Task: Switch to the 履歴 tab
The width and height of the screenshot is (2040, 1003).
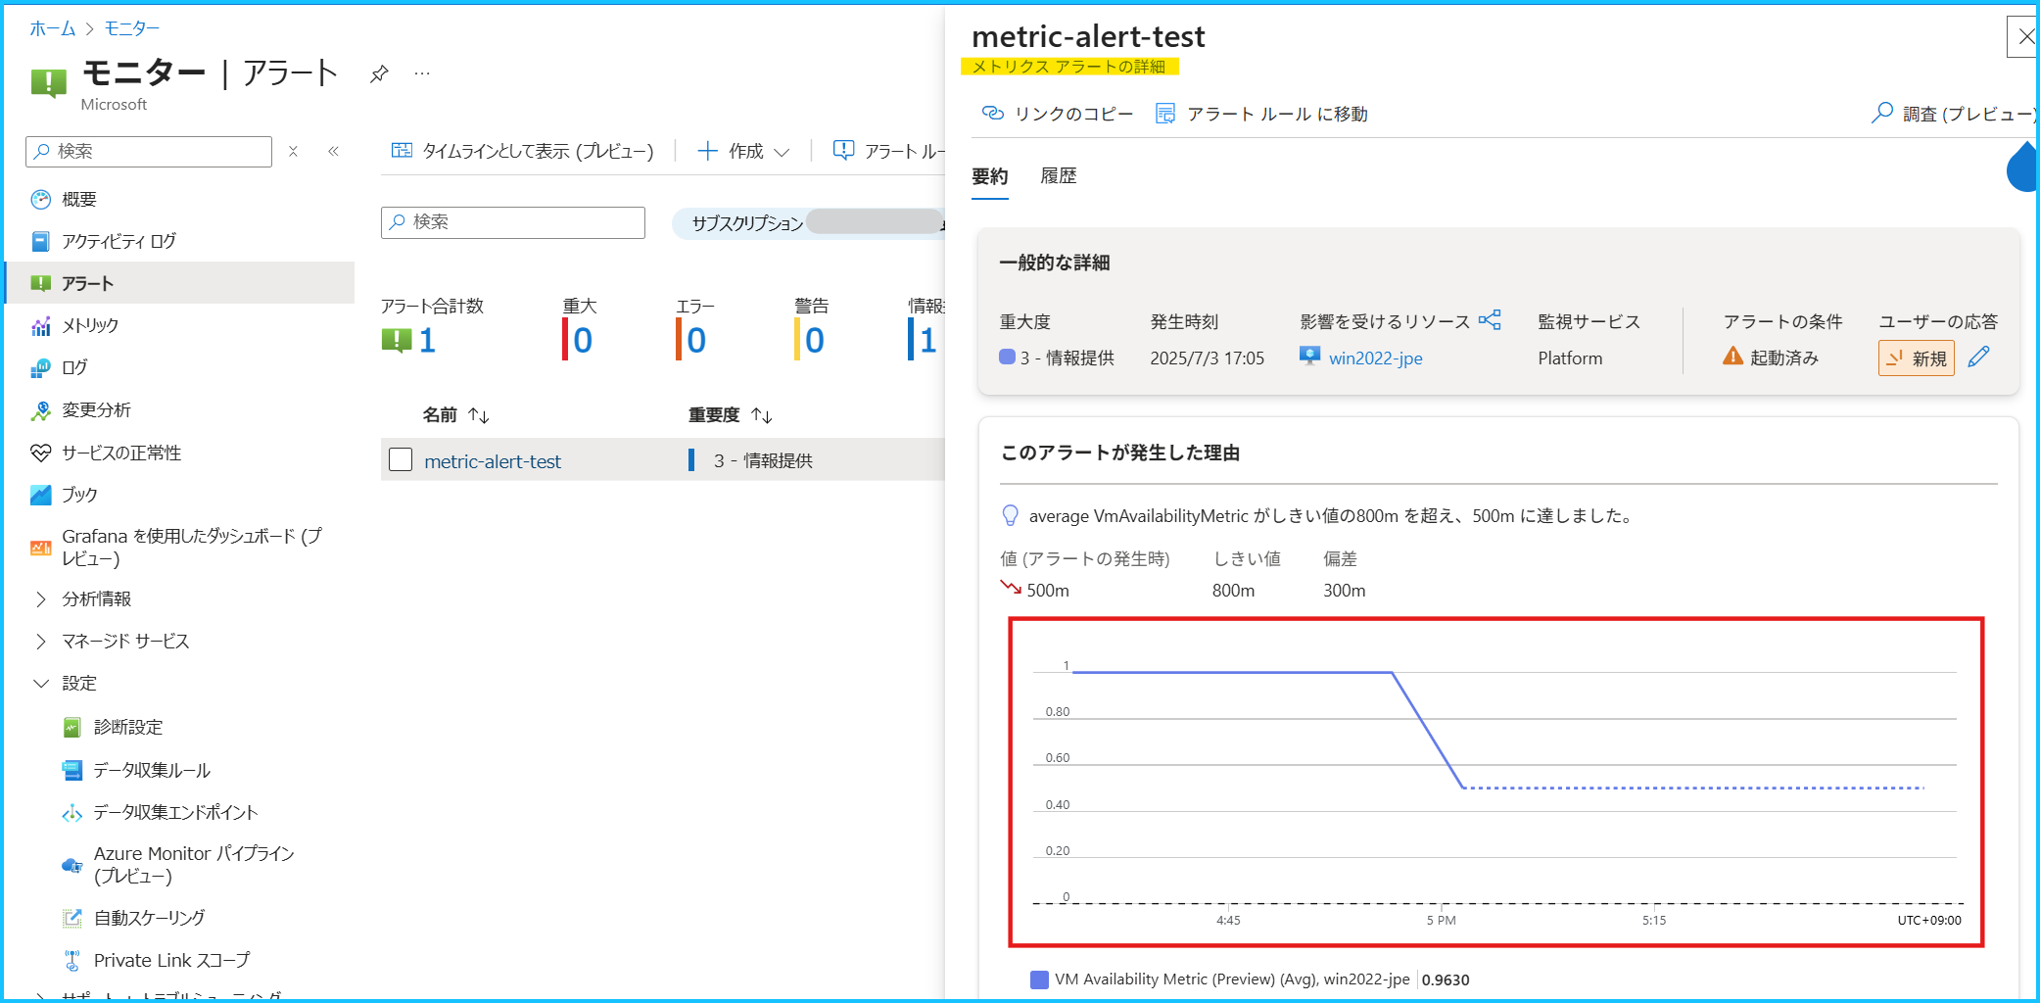Action: [1058, 176]
